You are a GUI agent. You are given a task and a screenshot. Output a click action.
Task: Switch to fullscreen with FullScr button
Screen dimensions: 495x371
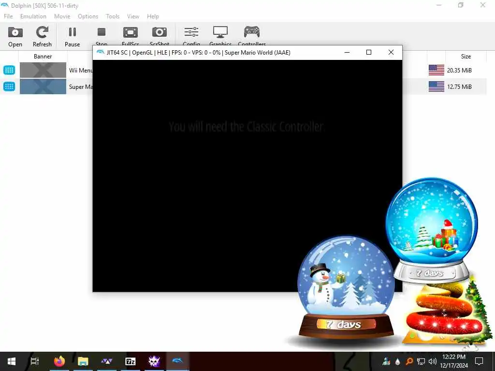131,37
